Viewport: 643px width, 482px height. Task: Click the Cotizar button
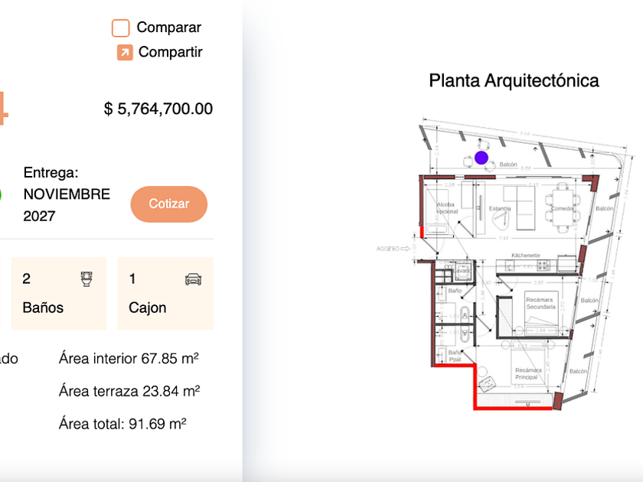(169, 204)
